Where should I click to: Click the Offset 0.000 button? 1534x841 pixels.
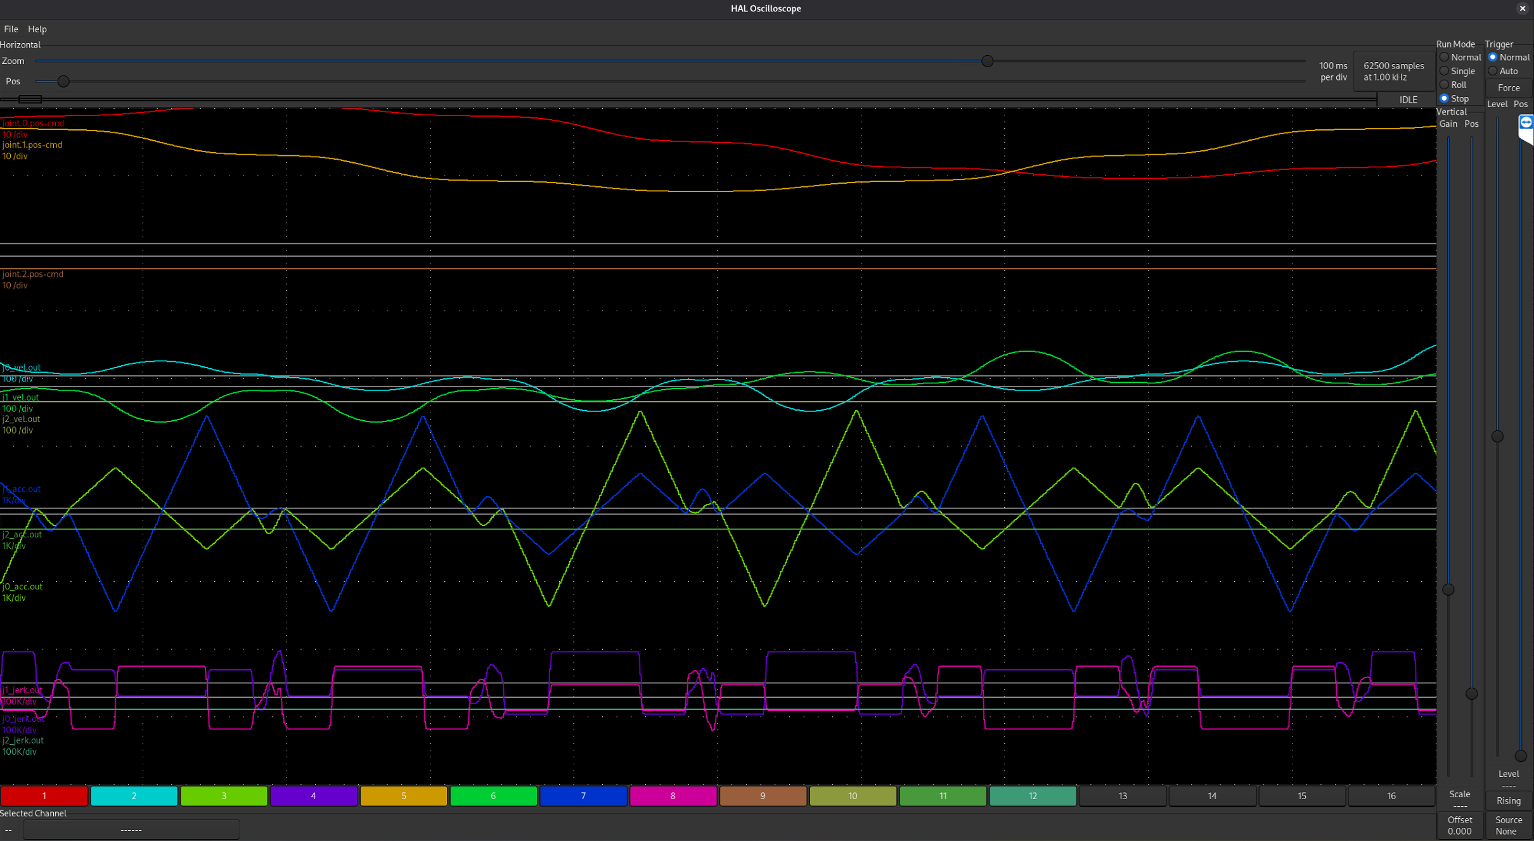point(1459,825)
